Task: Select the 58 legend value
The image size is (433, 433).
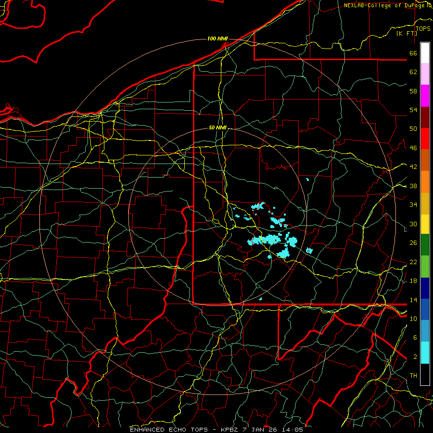Action: pyautogui.click(x=413, y=91)
